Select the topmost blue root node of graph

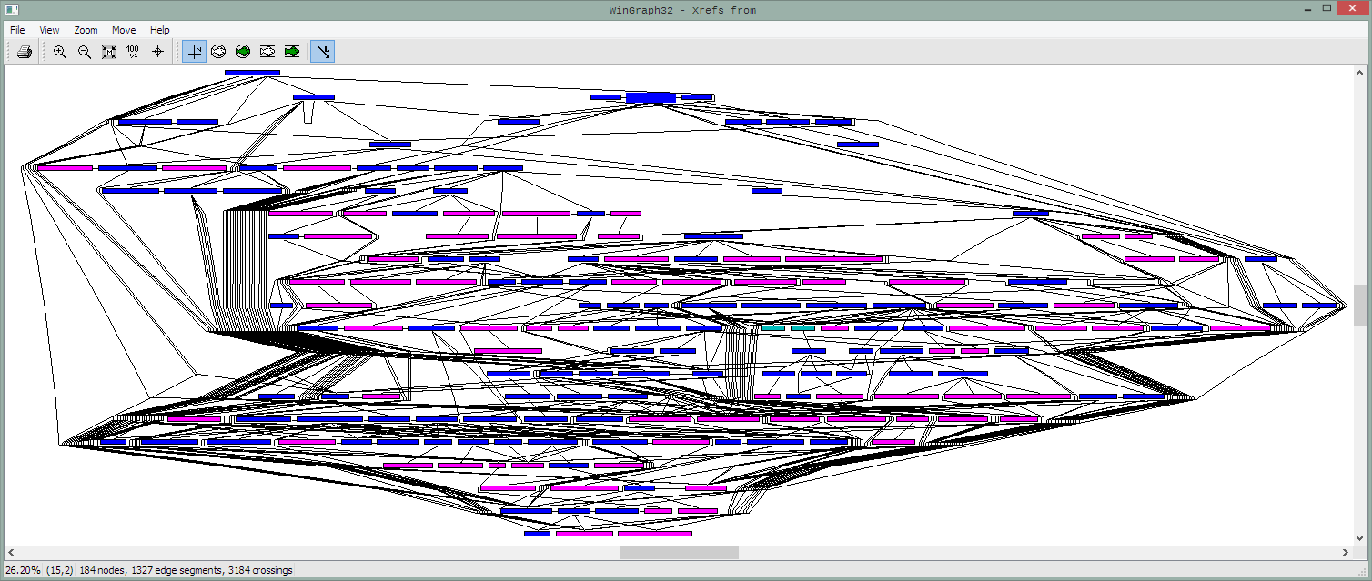pos(252,73)
